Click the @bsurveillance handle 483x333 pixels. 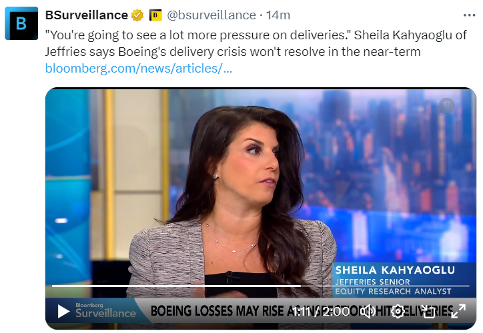pos(211,15)
